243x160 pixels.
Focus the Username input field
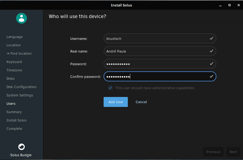(x=160, y=39)
